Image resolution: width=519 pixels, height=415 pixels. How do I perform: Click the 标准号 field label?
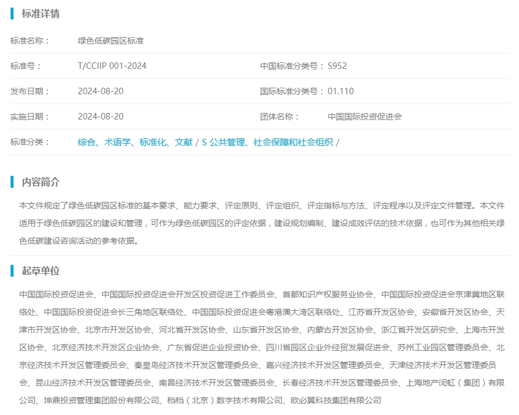pyautogui.click(x=26, y=66)
